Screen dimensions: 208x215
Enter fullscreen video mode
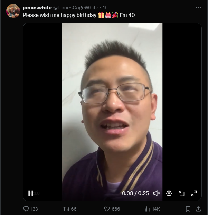(194, 193)
